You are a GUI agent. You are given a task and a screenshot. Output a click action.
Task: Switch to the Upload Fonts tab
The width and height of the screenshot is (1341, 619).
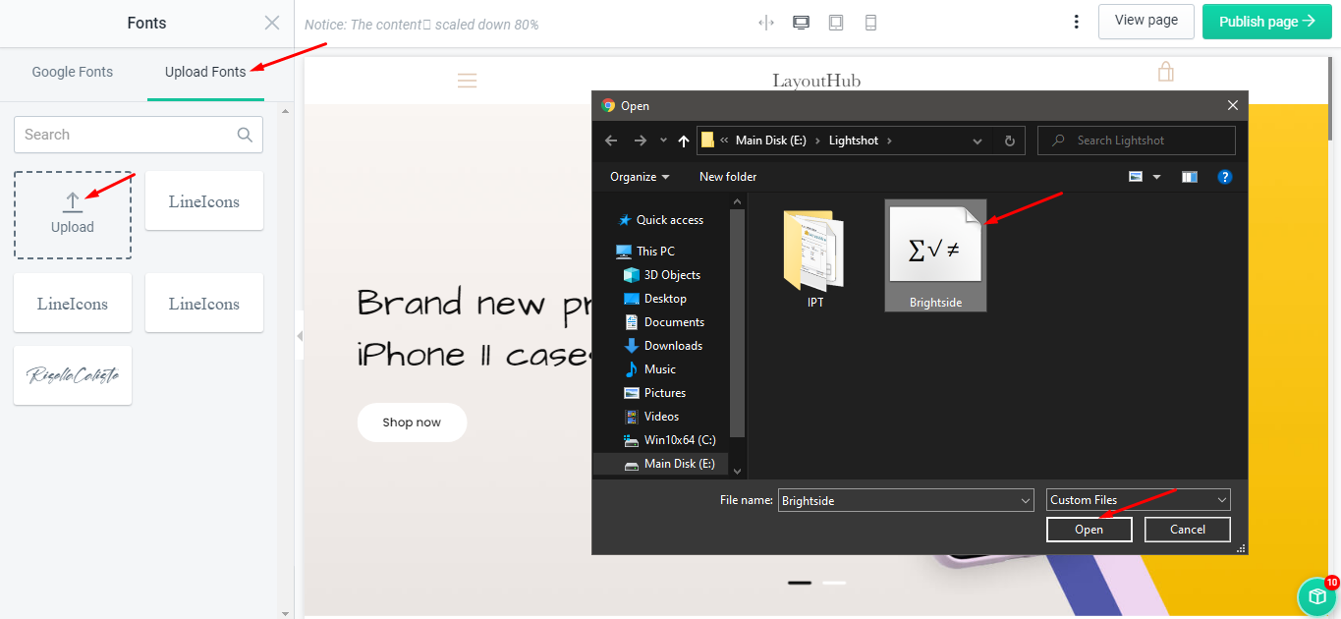[205, 72]
